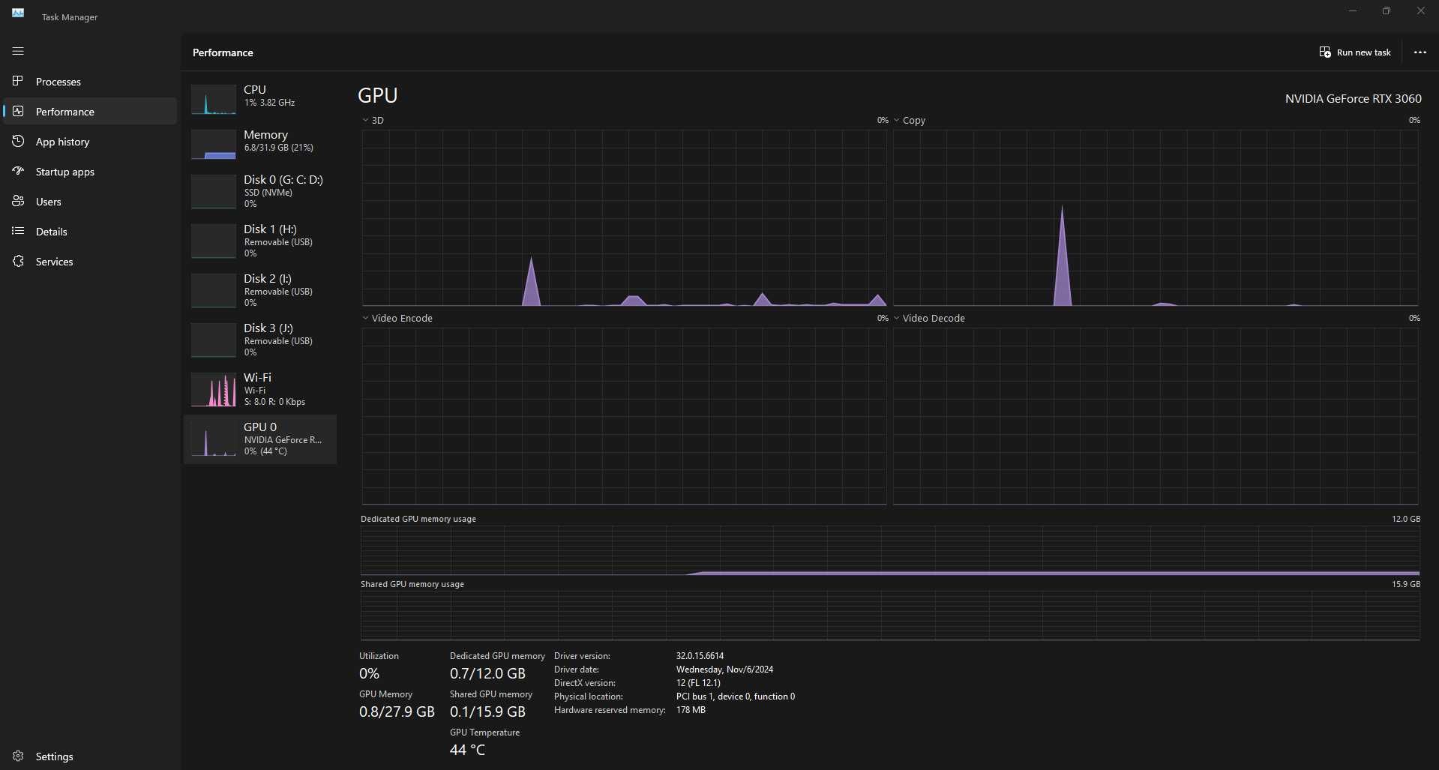The width and height of the screenshot is (1439, 770).
Task: Click the Performance page heading
Action: click(223, 52)
